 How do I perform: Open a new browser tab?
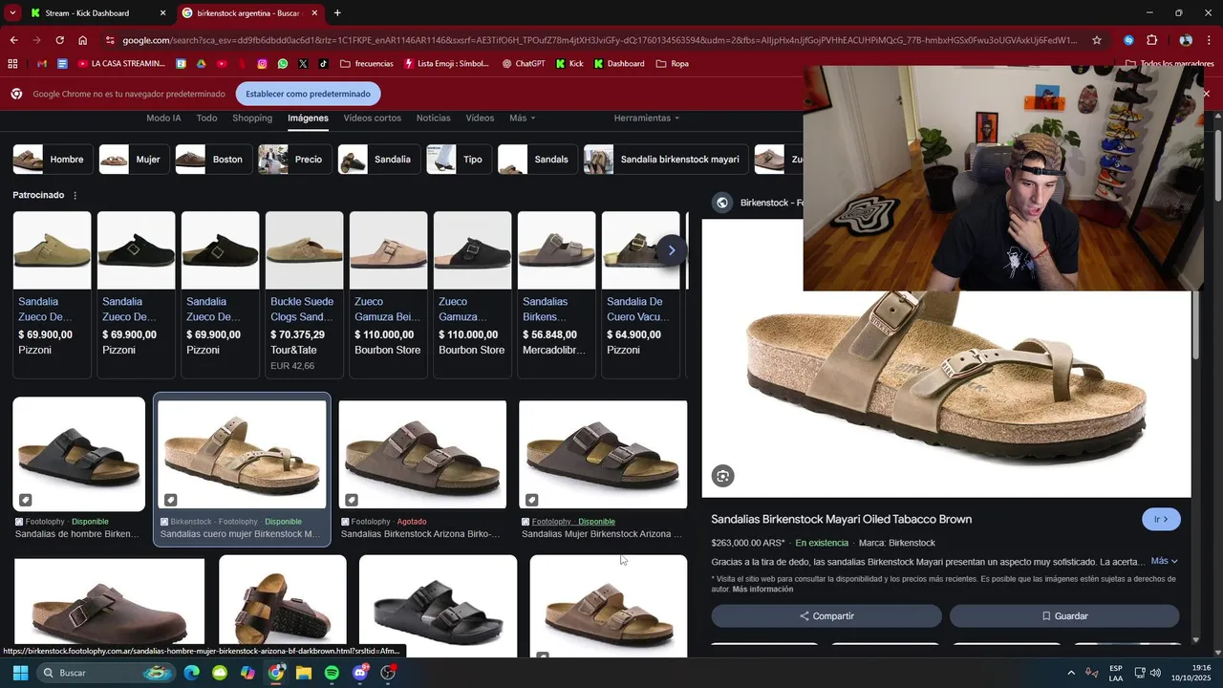tap(337, 12)
